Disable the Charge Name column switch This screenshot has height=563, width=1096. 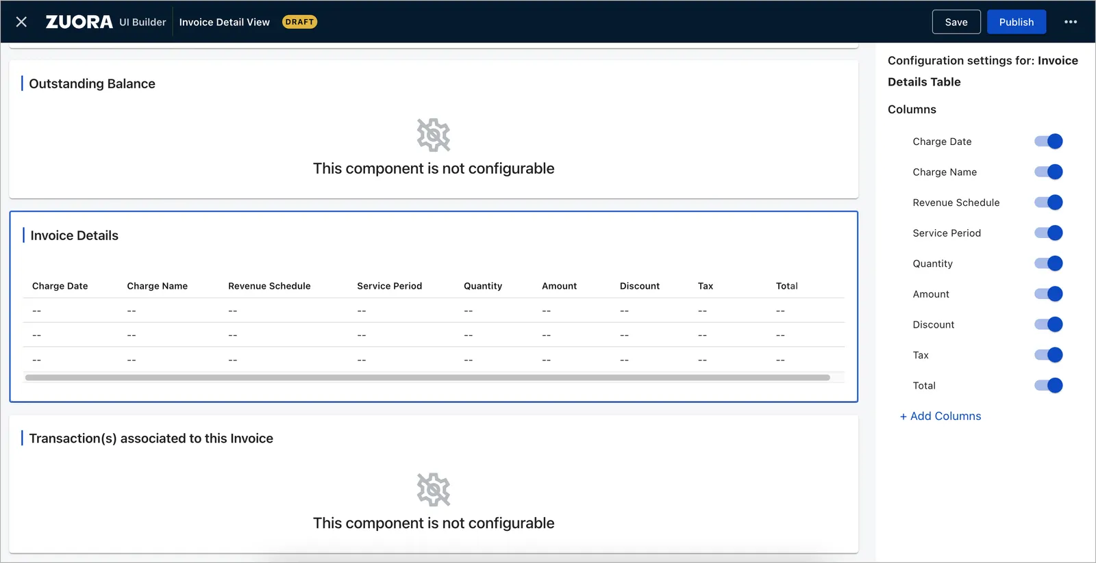click(x=1048, y=172)
